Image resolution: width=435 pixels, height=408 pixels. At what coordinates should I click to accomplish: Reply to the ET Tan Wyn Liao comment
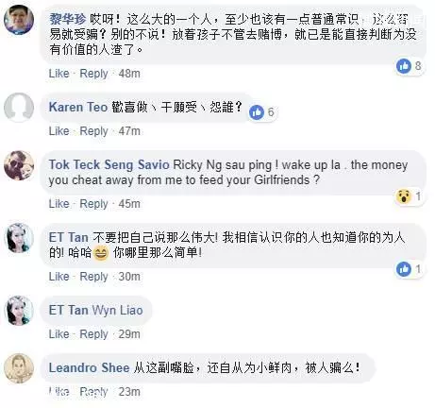pyautogui.click(x=93, y=334)
